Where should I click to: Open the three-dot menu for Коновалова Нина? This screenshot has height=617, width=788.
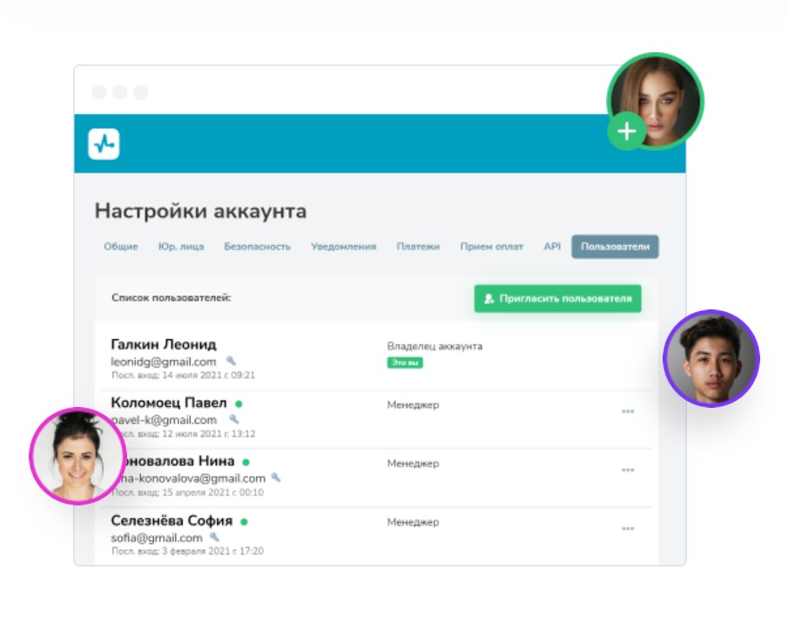click(627, 470)
